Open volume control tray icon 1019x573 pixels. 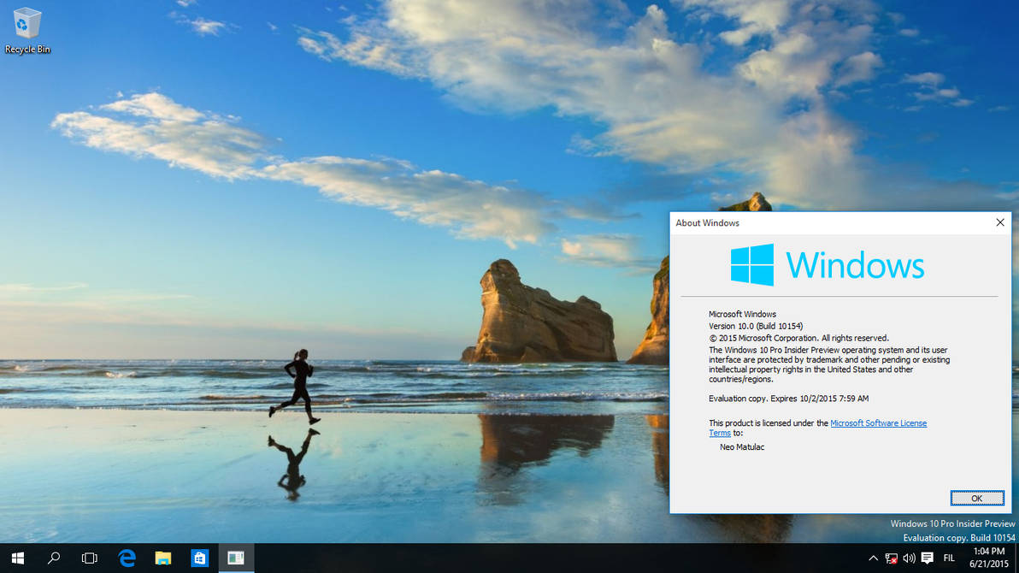pyautogui.click(x=910, y=558)
